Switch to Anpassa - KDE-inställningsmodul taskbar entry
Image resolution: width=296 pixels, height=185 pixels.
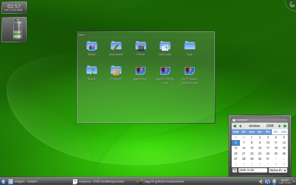(x=98, y=181)
